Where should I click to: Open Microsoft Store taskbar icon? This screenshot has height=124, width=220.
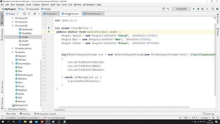[x=31, y=122]
